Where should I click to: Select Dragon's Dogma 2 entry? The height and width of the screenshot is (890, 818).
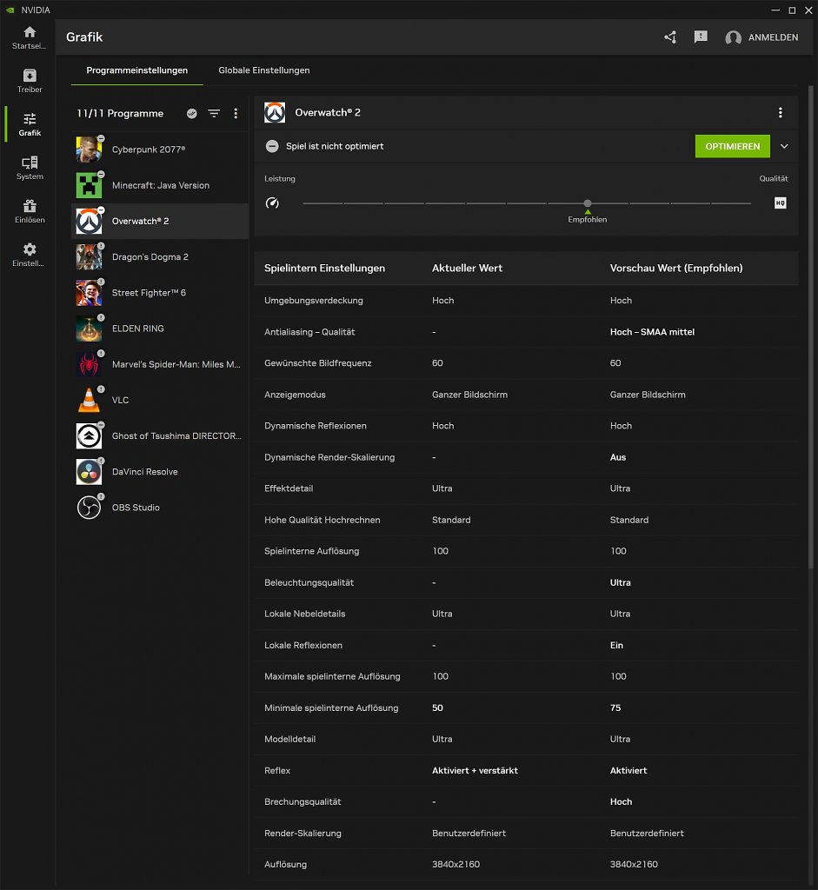(160, 256)
